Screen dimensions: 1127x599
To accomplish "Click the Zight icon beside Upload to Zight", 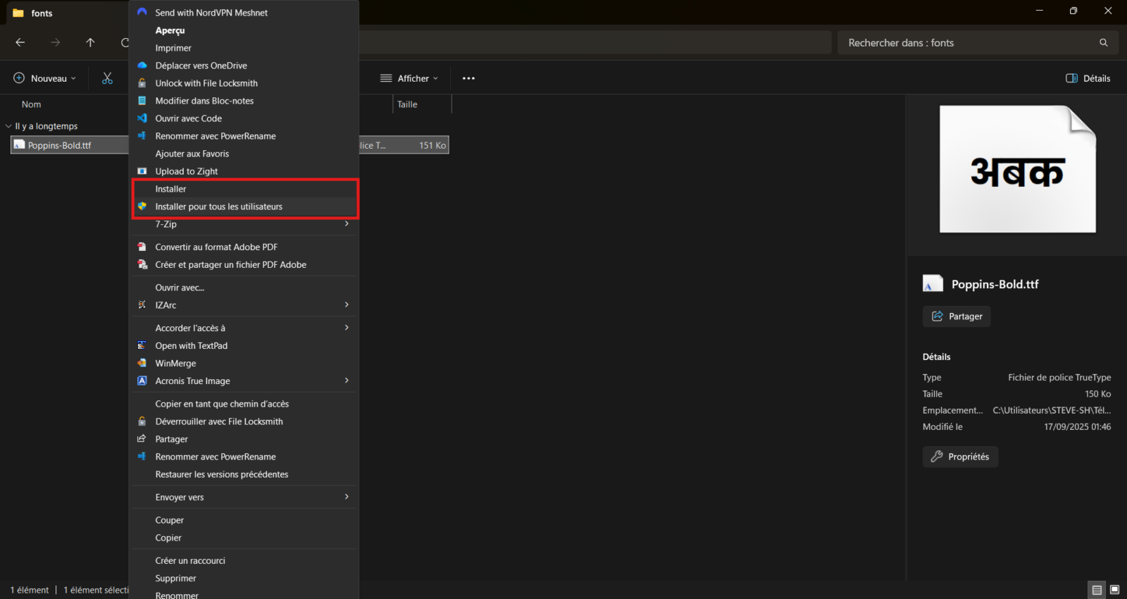I will pos(142,171).
